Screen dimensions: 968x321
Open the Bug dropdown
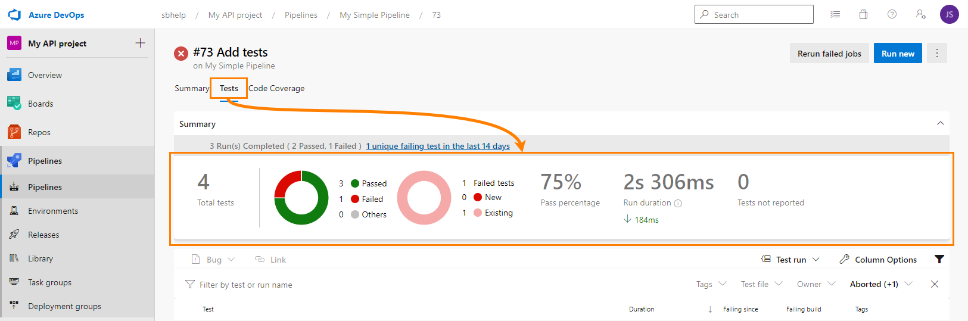coord(213,260)
